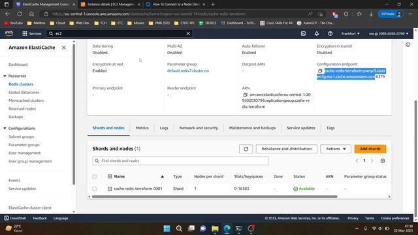
Task: Focus the AWS console search box
Action: coord(119,33)
